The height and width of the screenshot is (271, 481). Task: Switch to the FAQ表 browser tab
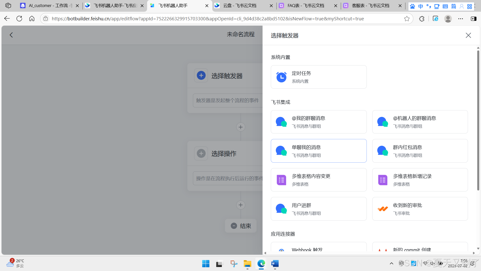(x=306, y=6)
